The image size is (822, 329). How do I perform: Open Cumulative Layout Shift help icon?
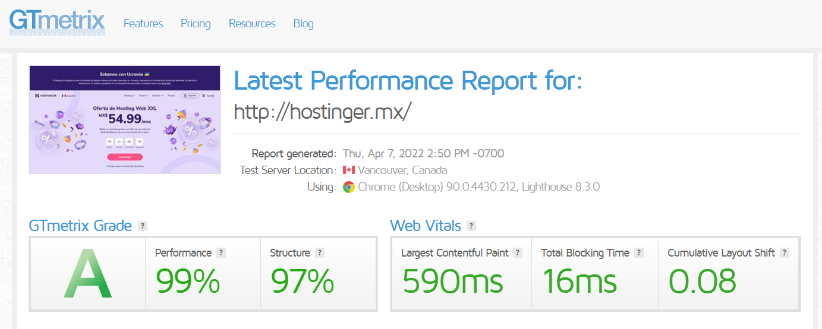pyautogui.click(x=785, y=252)
